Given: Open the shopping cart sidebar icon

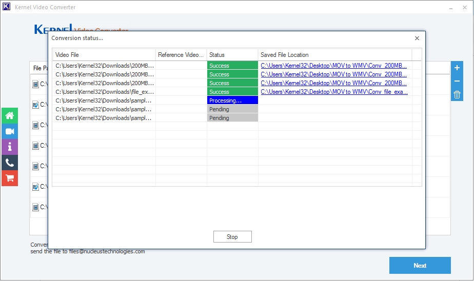Looking at the screenshot, I should (10, 178).
